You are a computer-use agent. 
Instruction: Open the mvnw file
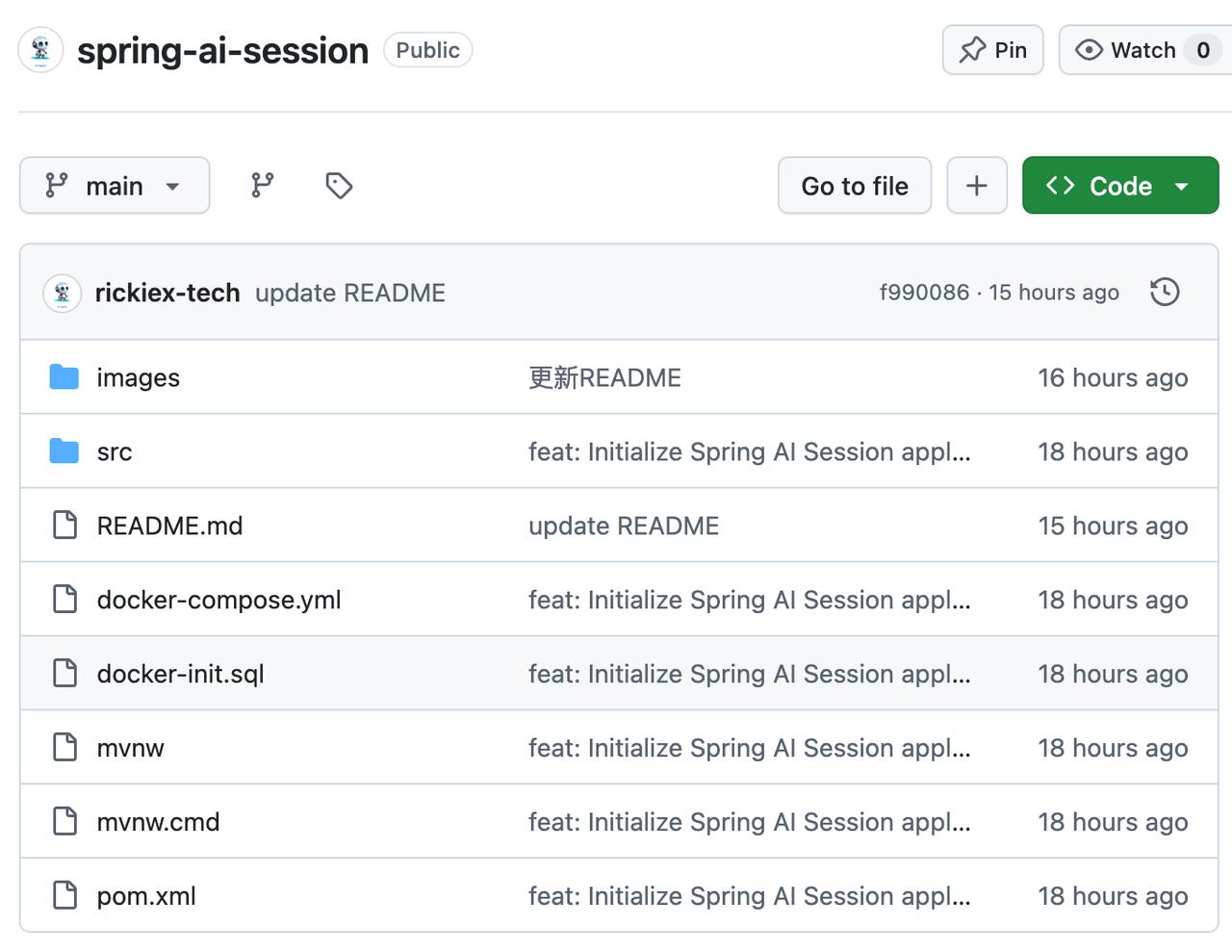(131, 748)
